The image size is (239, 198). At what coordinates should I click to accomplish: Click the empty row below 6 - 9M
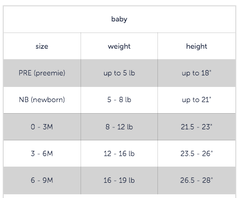point(119,196)
